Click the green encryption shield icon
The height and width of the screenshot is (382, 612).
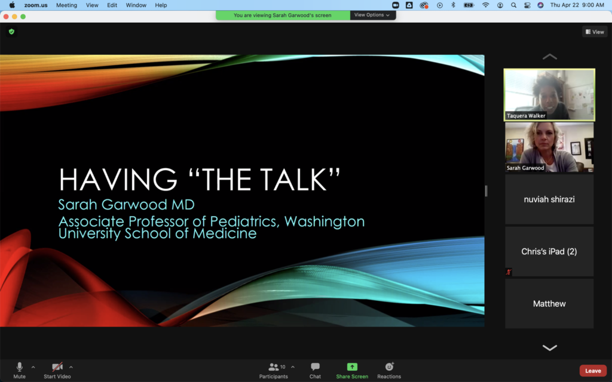[x=11, y=32]
